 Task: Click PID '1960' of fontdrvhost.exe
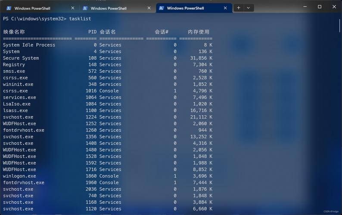pyautogui.click(x=91, y=182)
